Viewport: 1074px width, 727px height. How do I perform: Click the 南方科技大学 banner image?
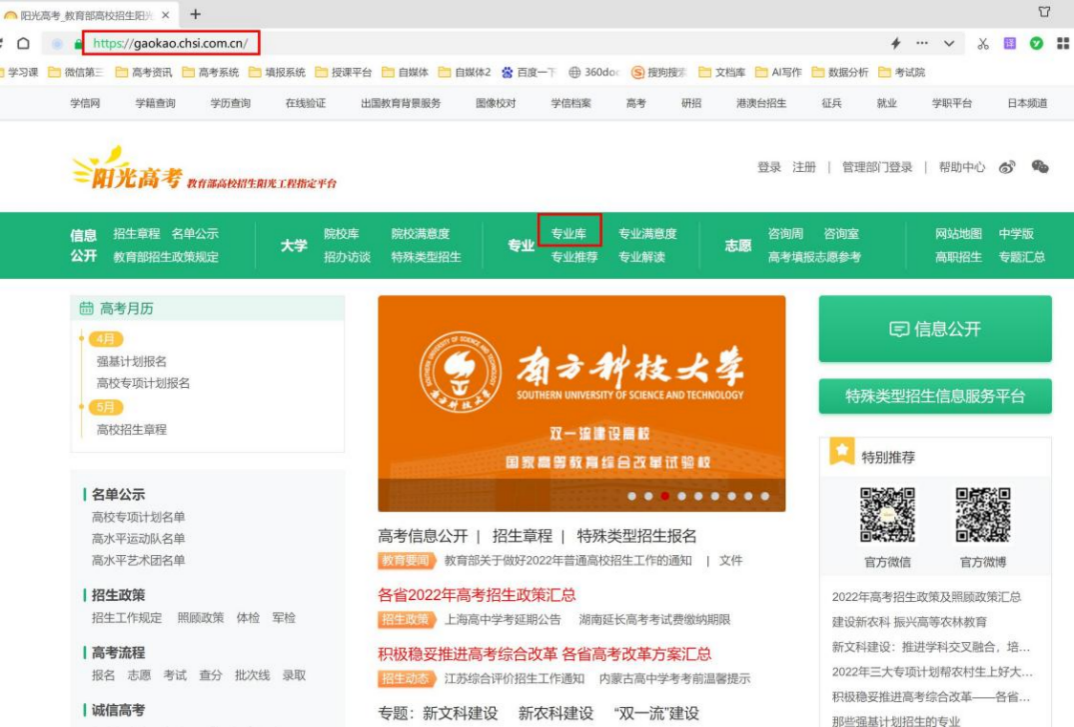pos(581,403)
